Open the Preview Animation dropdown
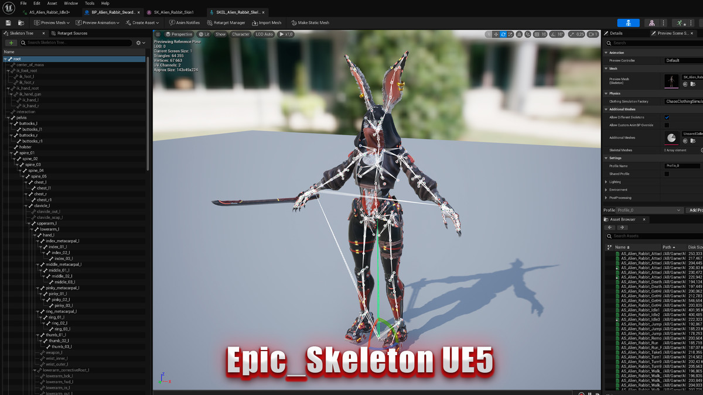The image size is (703, 395). point(97,23)
